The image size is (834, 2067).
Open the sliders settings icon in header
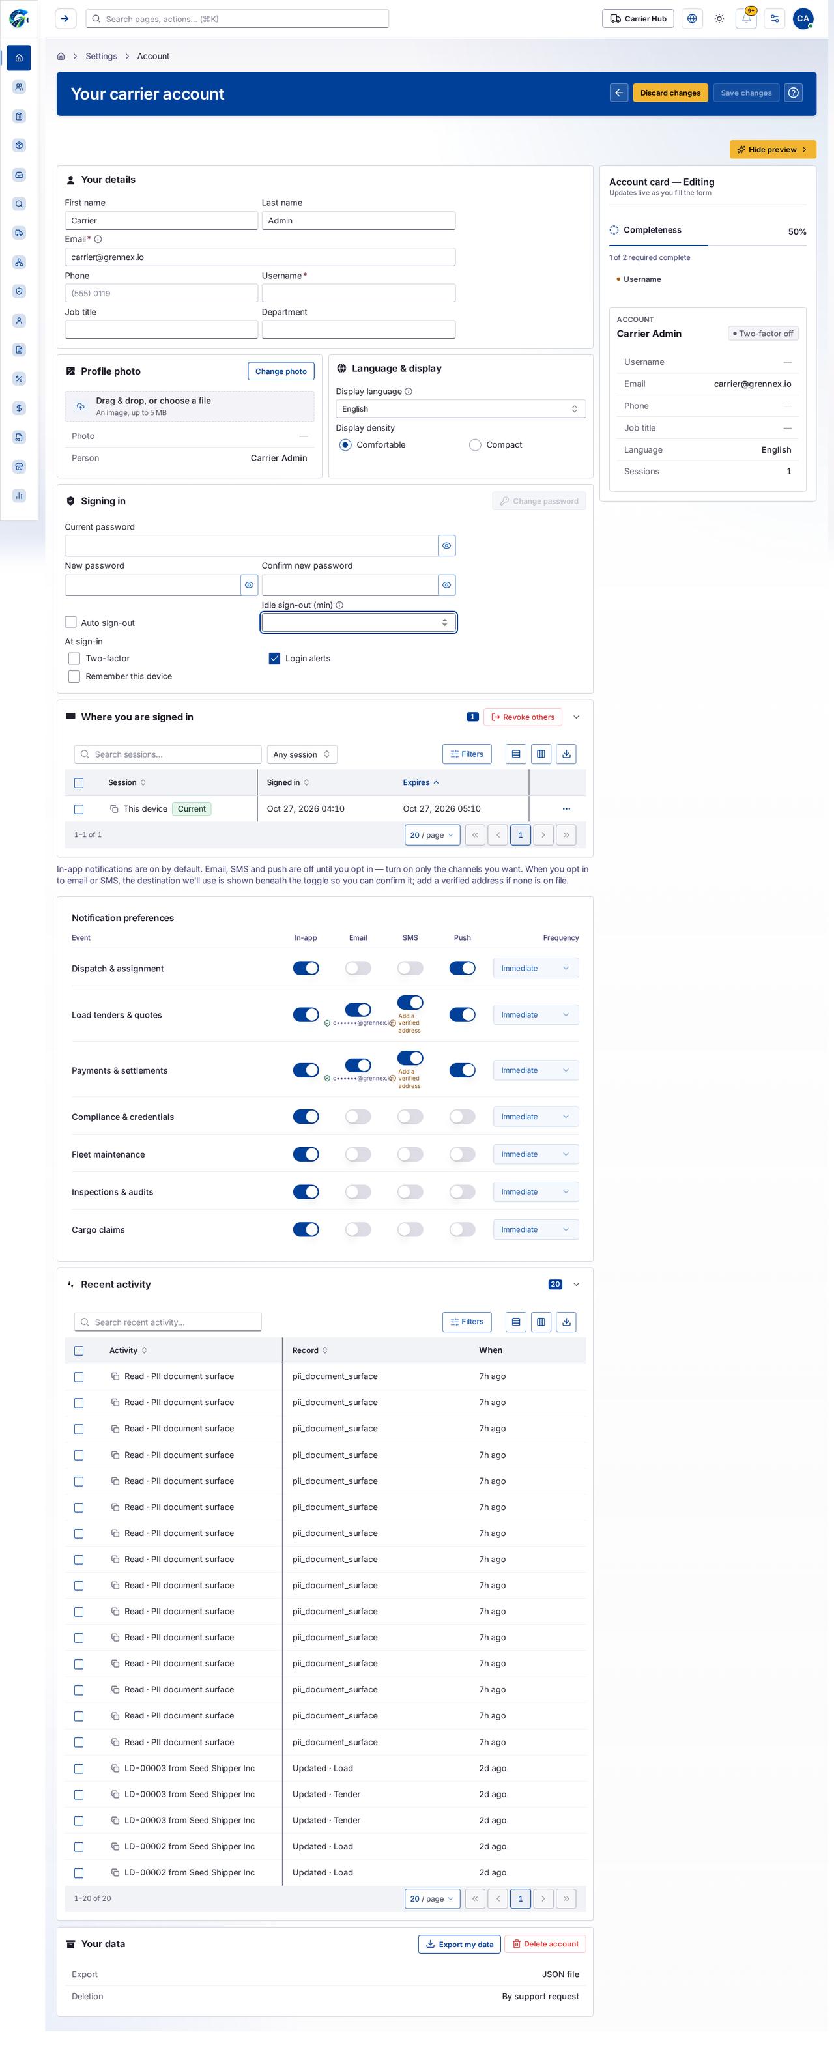click(775, 18)
